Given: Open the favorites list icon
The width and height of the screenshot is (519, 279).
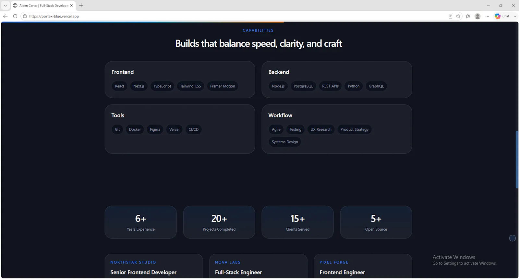Looking at the screenshot, I should tap(468, 16).
